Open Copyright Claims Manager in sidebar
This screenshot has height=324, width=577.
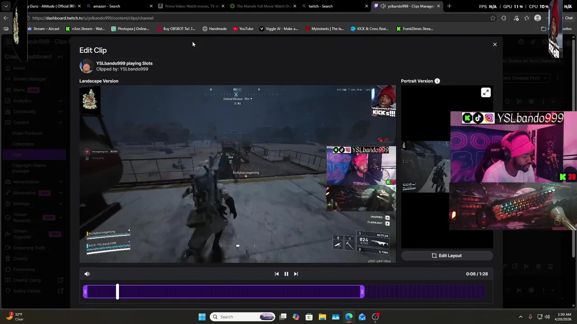[x=29, y=168]
